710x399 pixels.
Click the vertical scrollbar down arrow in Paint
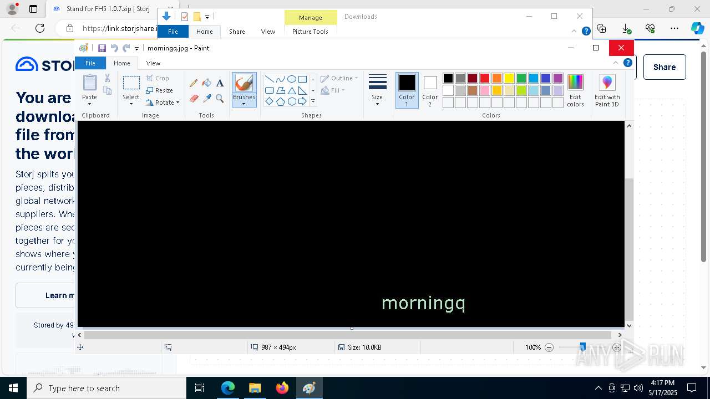click(629, 326)
